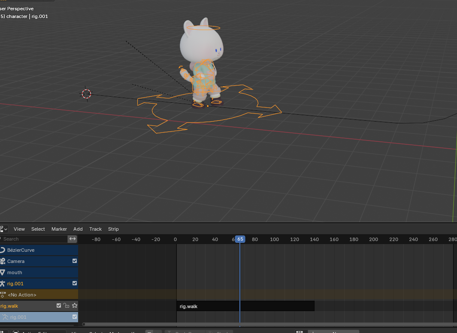Select the orange rig.001 object channel
This screenshot has height=333, width=457.
click(15, 284)
